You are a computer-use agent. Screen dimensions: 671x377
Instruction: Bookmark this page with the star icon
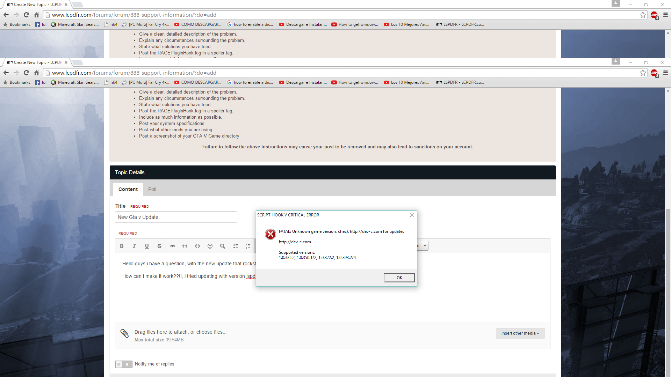pos(643,73)
